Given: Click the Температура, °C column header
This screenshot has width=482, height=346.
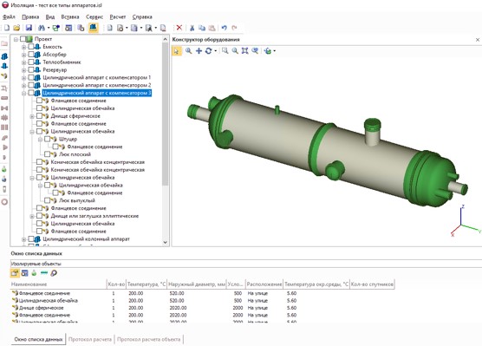Looking at the screenshot, I should (x=147, y=284).
